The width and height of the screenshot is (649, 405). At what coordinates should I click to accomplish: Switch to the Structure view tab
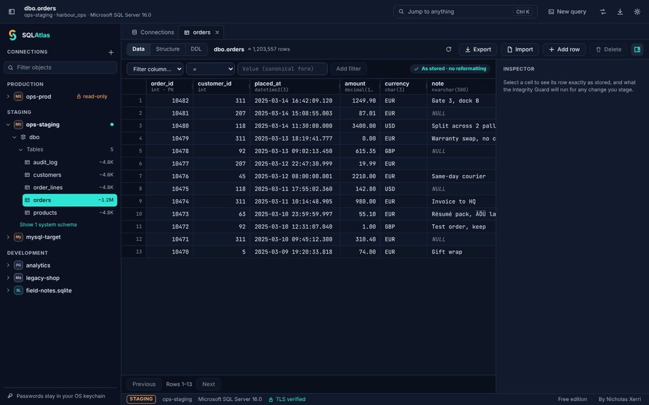pos(167,49)
